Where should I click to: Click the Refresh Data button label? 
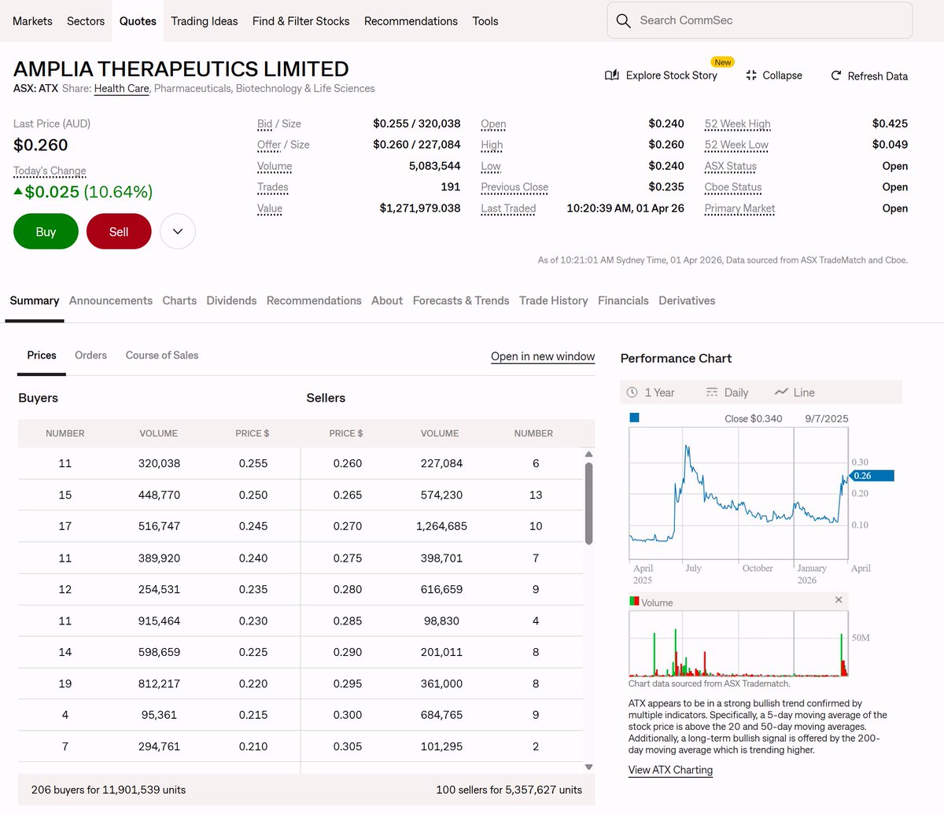(878, 76)
